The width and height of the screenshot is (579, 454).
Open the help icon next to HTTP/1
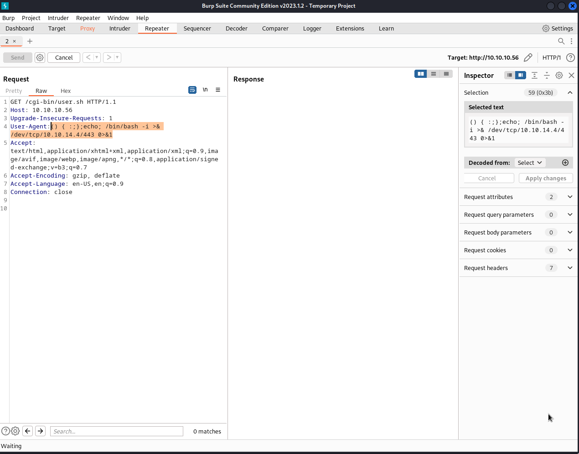[570, 57]
